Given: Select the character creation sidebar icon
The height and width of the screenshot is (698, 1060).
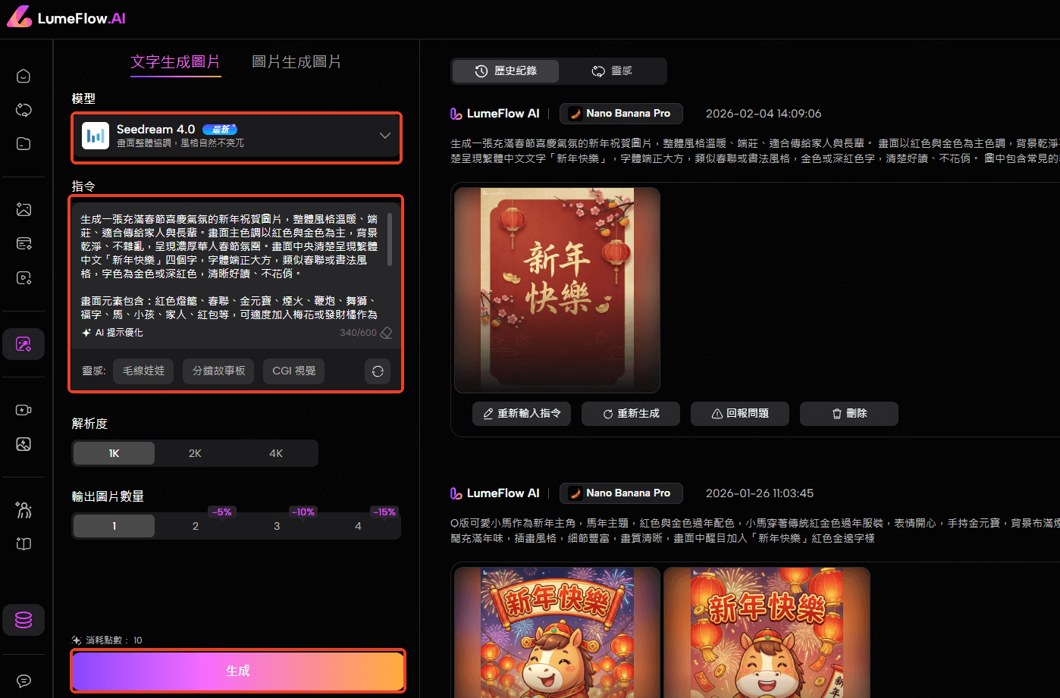Looking at the screenshot, I should 24,509.
